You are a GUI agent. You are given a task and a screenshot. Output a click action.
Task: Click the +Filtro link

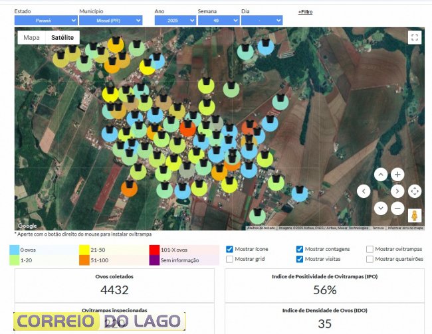coord(305,12)
